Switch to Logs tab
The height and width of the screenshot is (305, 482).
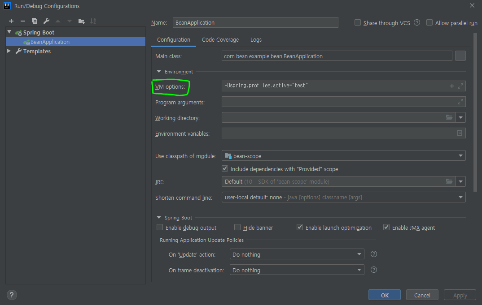point(256,39)
